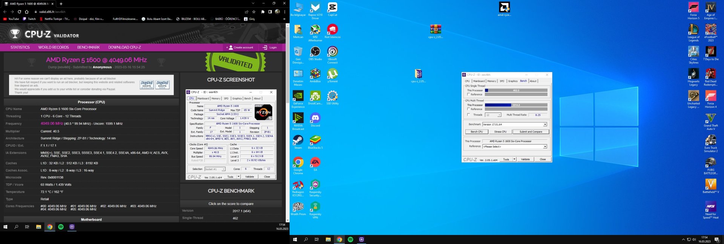Image resolution: width=724 pixels, height=244 pixels.
Task: Select the Ubisoft Connect desktop icon
Action: tap(332, 55)
